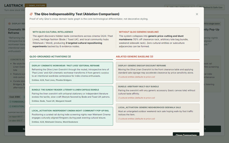
Task: Select the Arbitrary Multi-Buy Bundle card
Action: coord(158,92)
